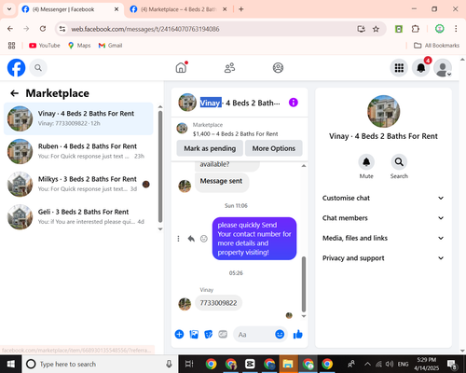Switch to Messenger | Facebook tab
The width and height of the screenshot is (466, 373).
[71, 9]
